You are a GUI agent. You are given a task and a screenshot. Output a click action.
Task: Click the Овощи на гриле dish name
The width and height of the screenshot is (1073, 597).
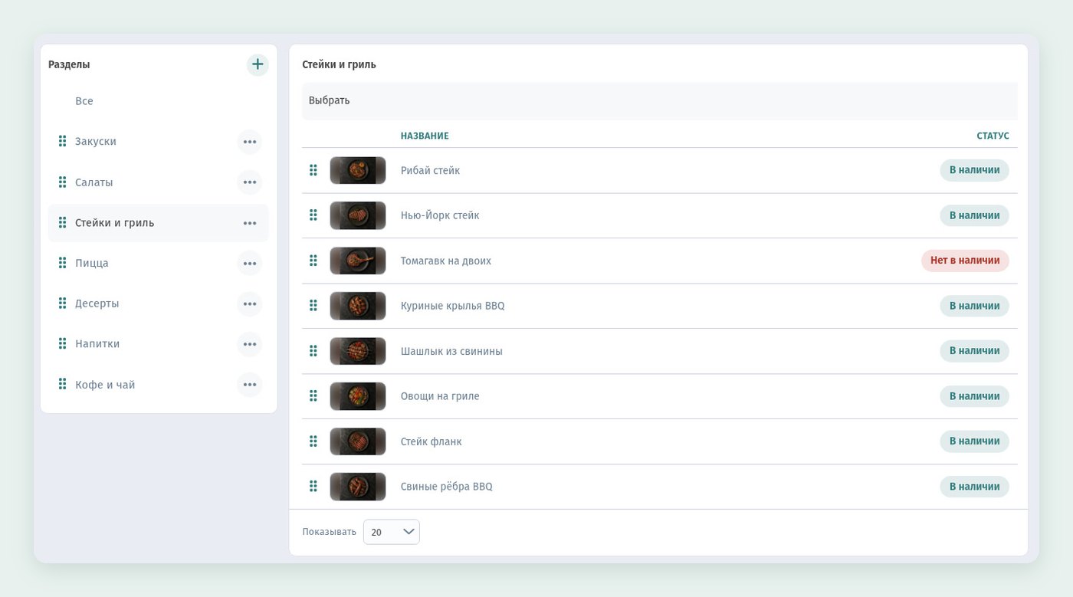coord(440,396)
